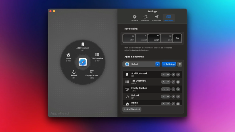This screenshot has width=235, height=132.
Task: Trigger Reload in the radial controller
Action: coord(74,72)
